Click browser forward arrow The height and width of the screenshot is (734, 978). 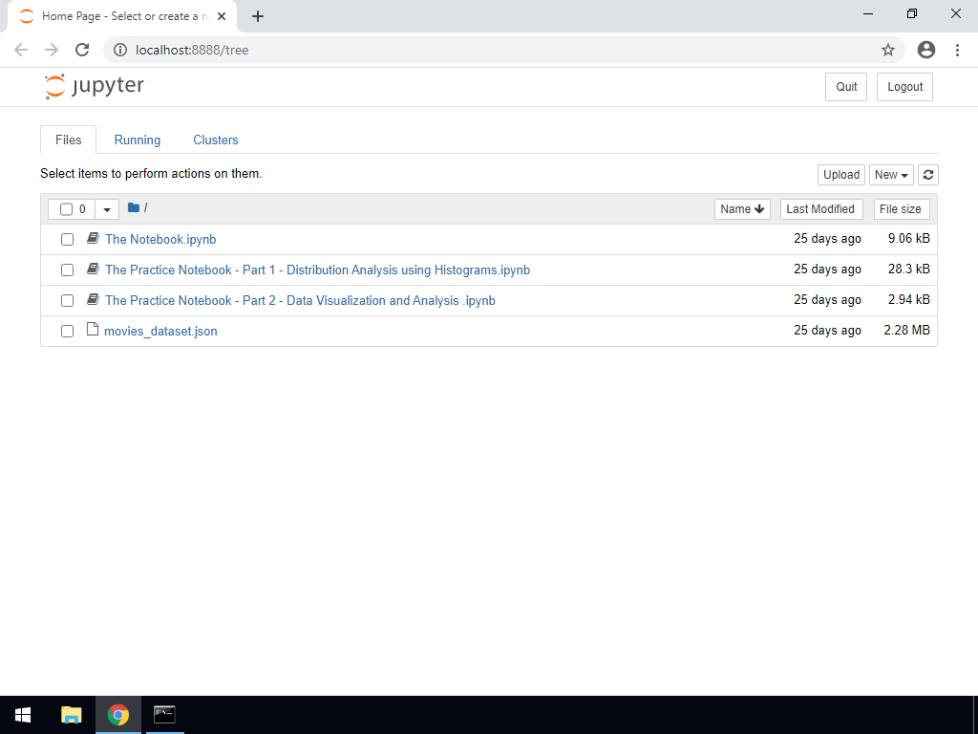(52, 50)
